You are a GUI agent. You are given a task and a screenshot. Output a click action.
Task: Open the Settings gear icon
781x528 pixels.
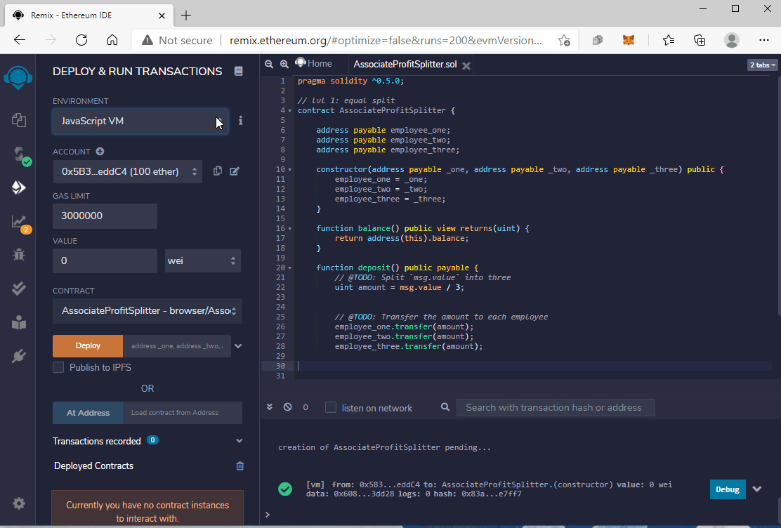[18, 503]
